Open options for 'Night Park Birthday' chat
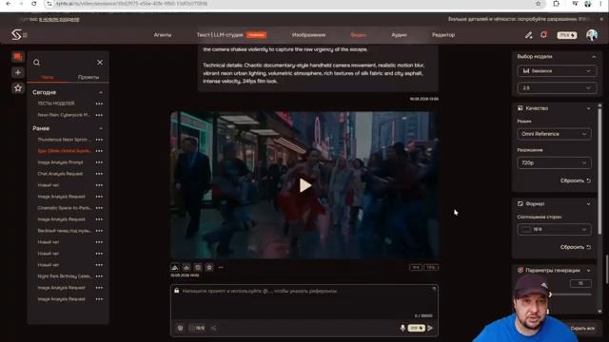 99,276
